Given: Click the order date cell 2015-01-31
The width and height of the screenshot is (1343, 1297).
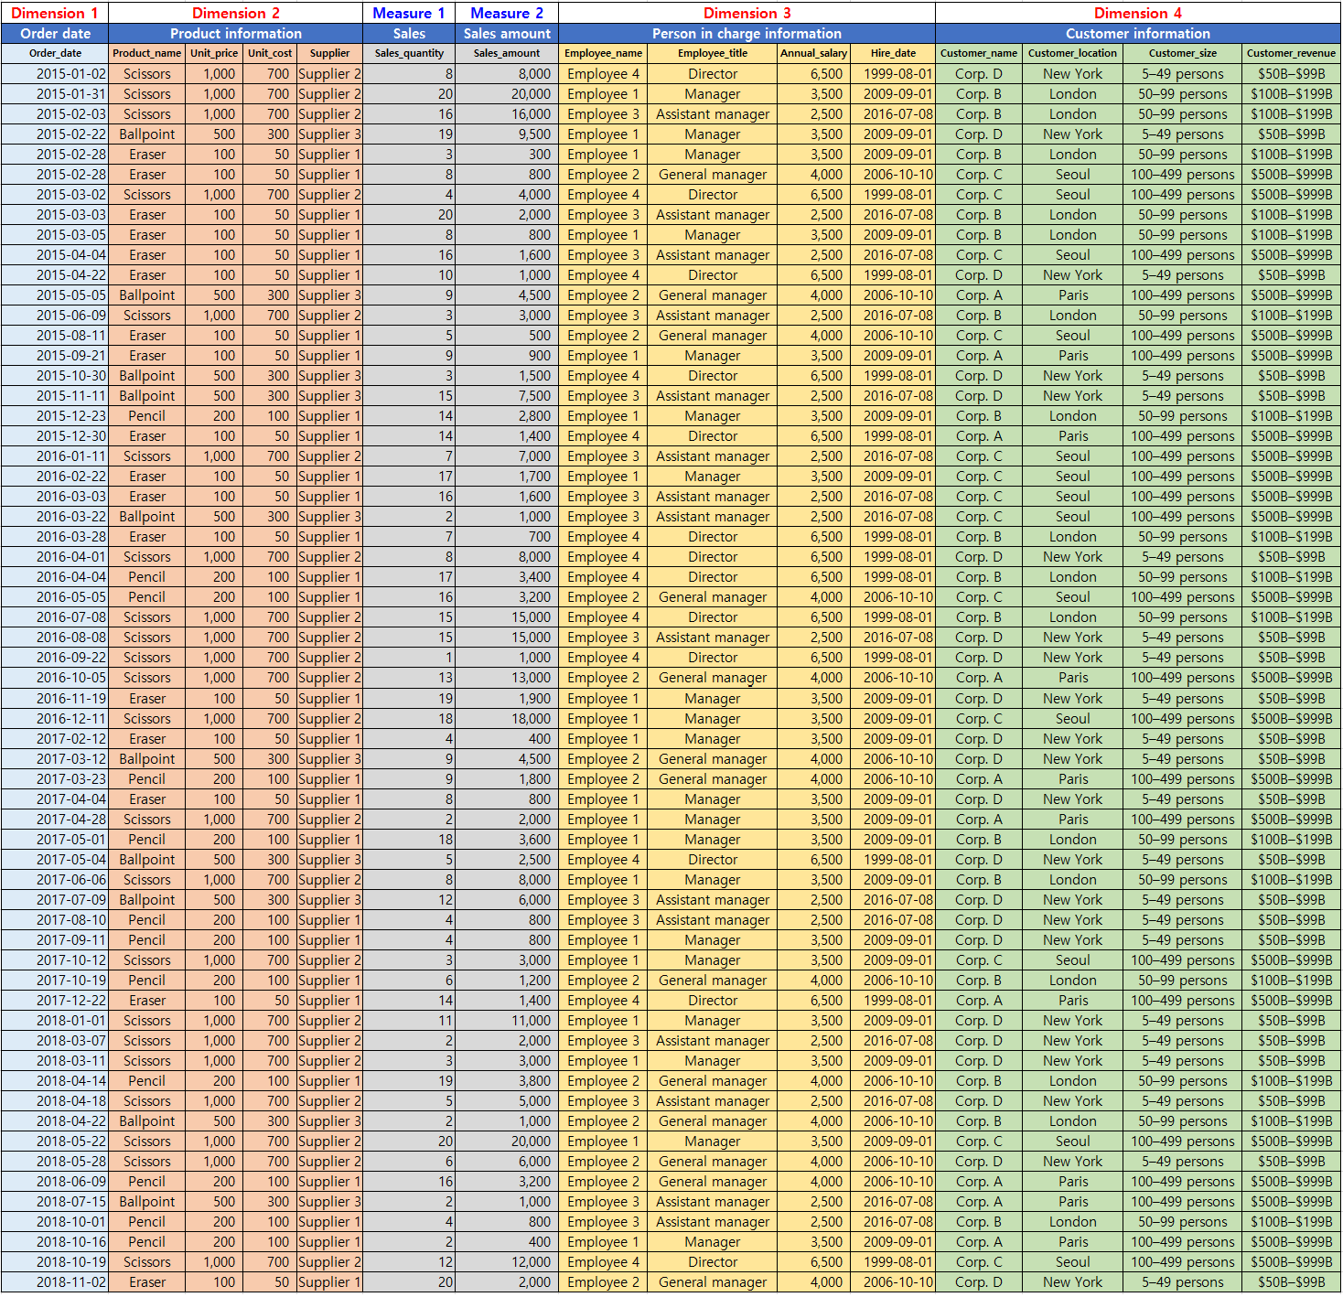Looking at the screenshot, I should [55, 94].
